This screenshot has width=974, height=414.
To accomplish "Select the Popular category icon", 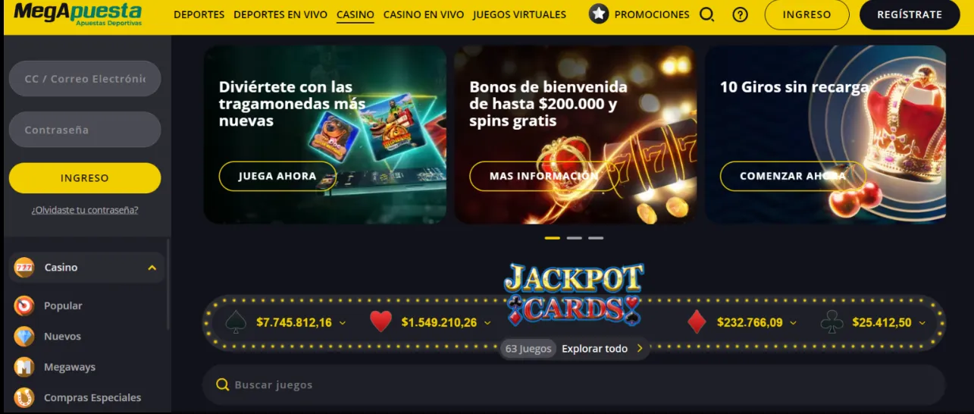I will coord(24,306).
